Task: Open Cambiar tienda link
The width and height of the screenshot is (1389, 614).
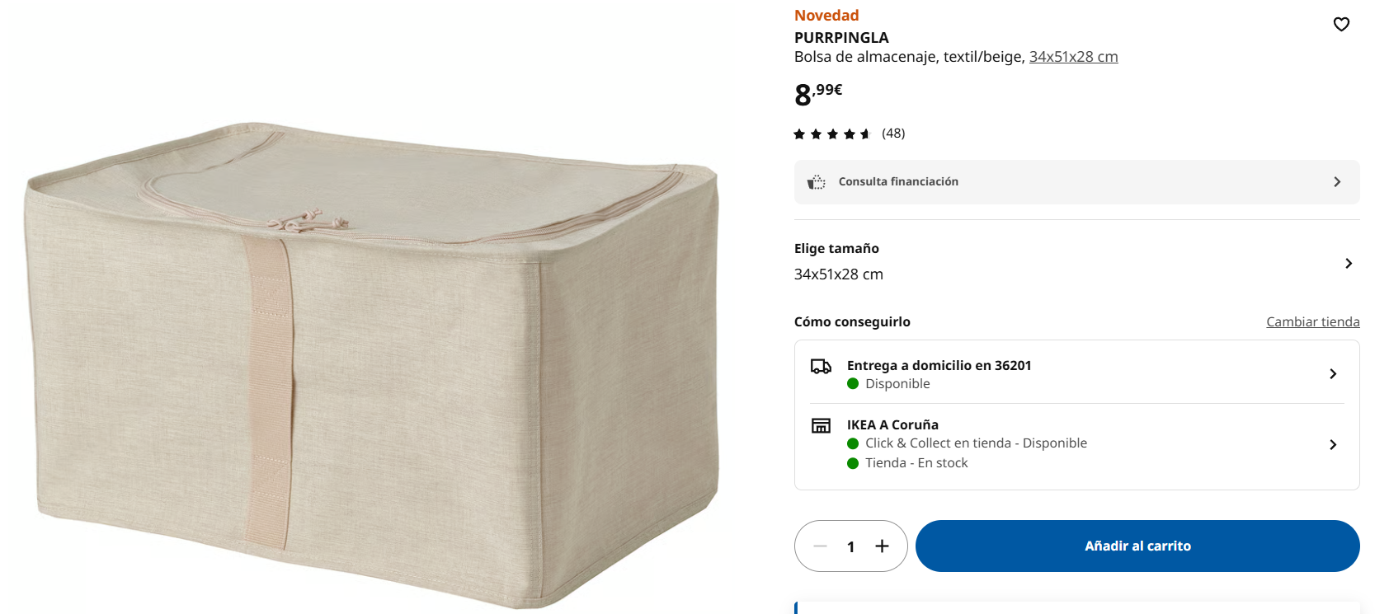Action: tap(1313, 321)
